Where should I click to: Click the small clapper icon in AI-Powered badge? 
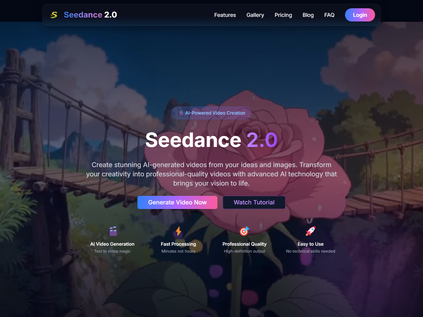click(181, 113)
